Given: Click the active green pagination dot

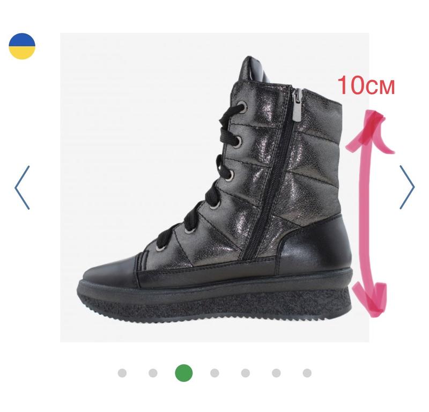Looking at the screenshot, I should coord(184,373).
